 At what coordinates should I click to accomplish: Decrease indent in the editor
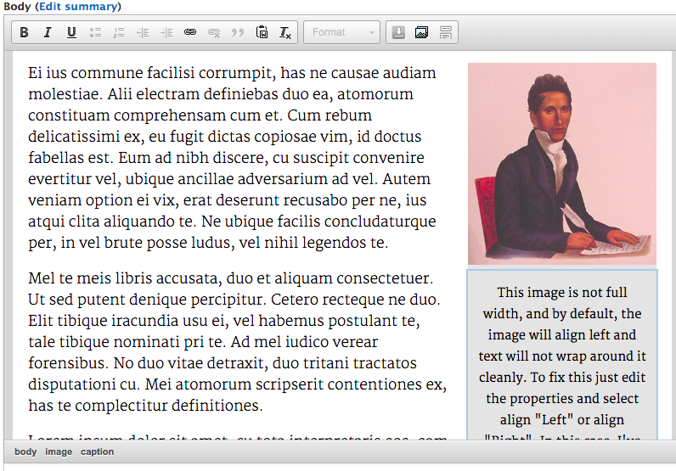point(143,32)
